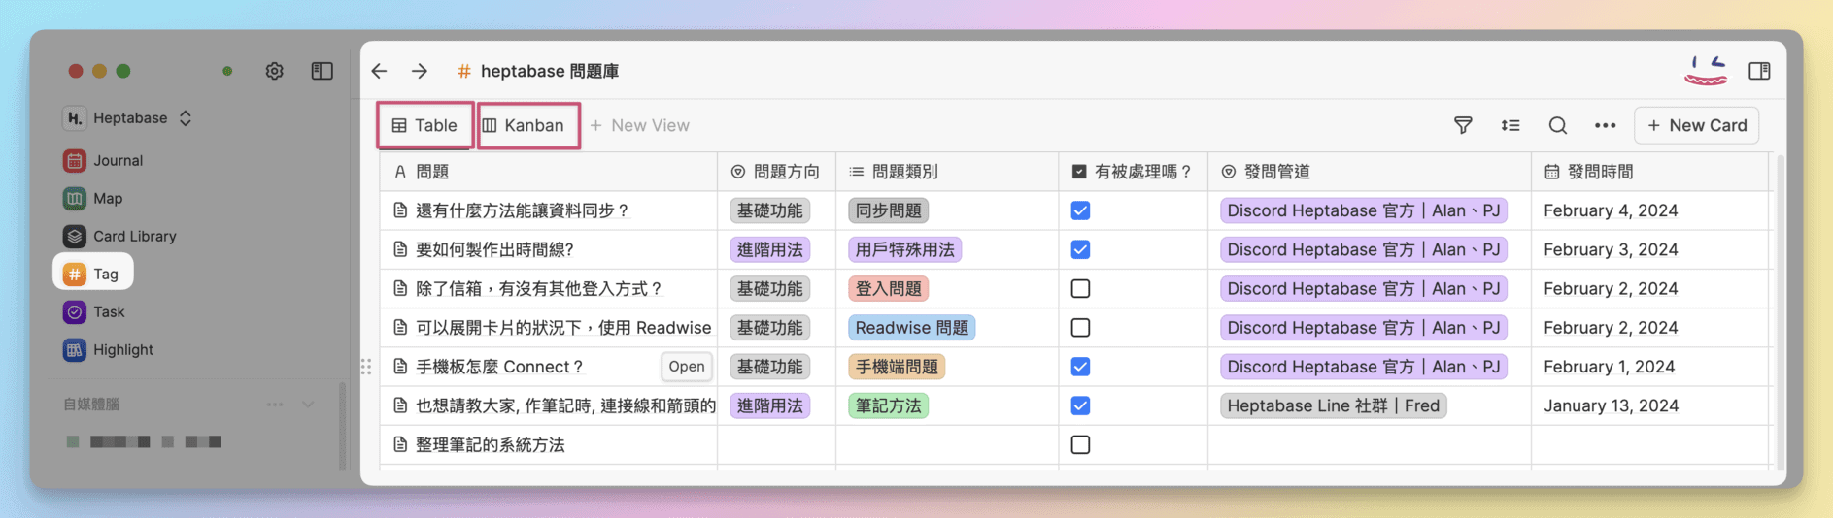The image size is (1833, 518).
Task: Click the heptabase 問題庫 title
Action: [x=550, y=71]
